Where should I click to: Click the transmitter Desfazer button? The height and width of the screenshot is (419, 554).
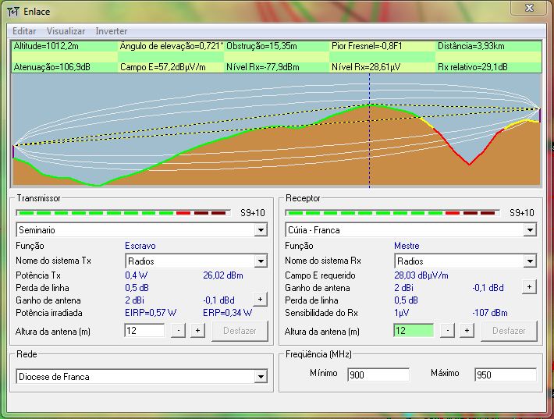pos(240,331)
